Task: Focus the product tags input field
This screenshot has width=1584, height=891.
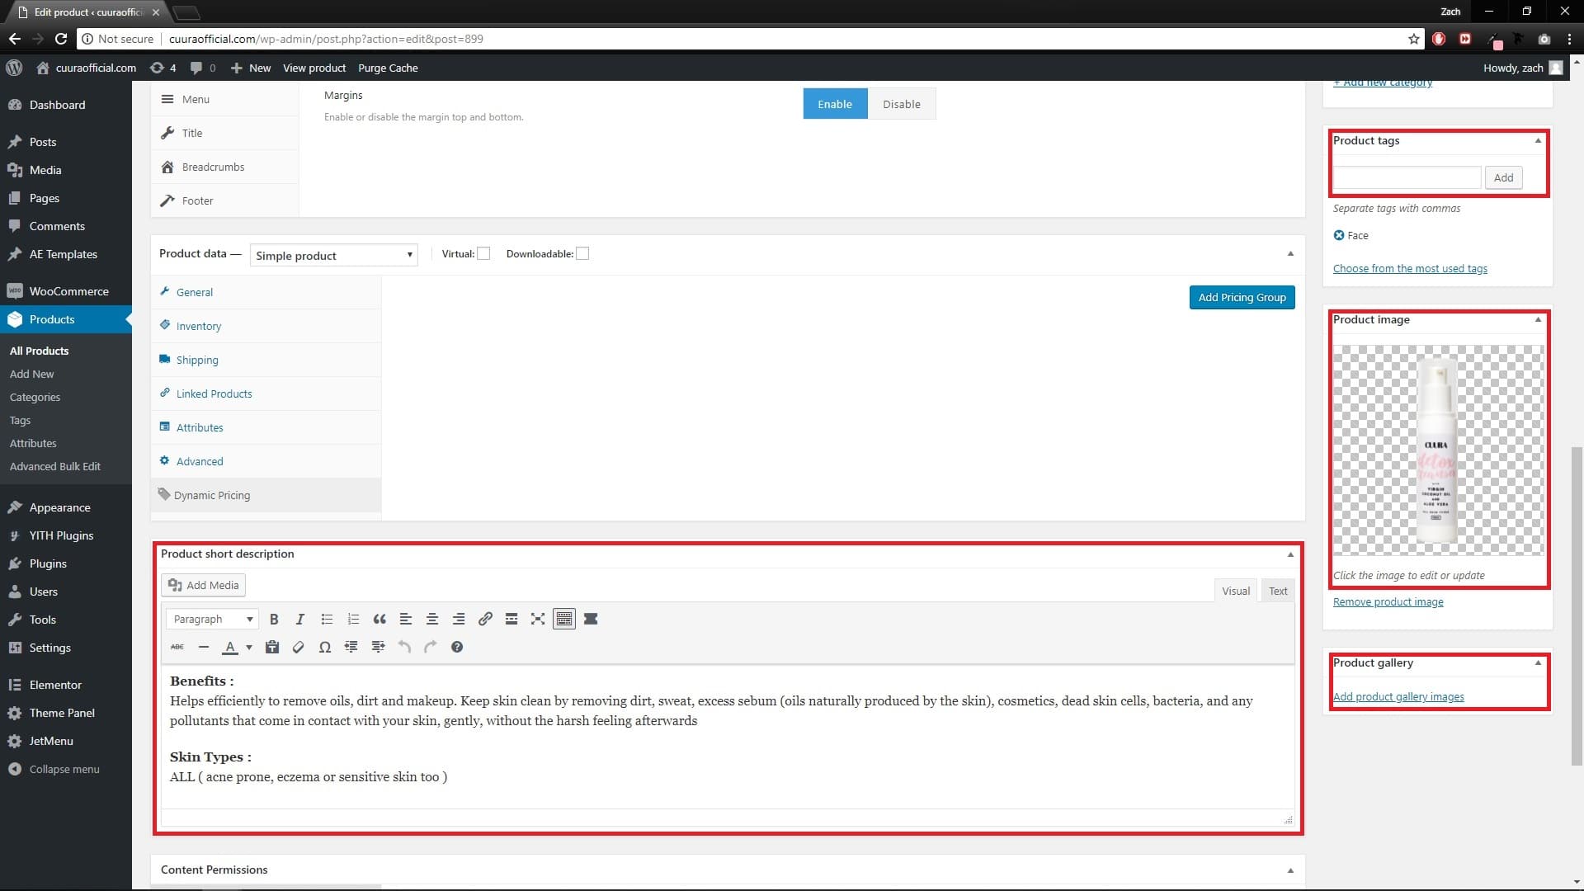Action: point(1407,177)
